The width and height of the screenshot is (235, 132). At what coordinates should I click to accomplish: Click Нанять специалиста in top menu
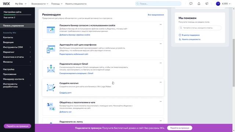[x=76, y=4]
